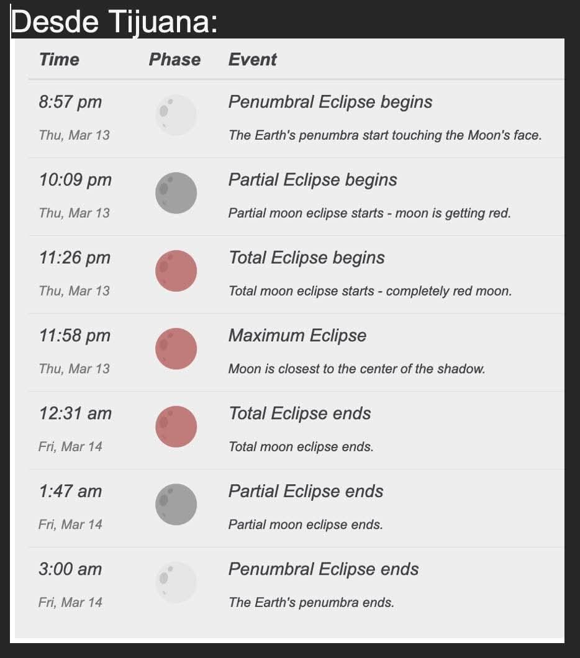Image resolution: width=580 pixels, height=658 pixels.
Task: Click the red moon icon for Total Eclipse begins
Action: click(x=176, y=271)
